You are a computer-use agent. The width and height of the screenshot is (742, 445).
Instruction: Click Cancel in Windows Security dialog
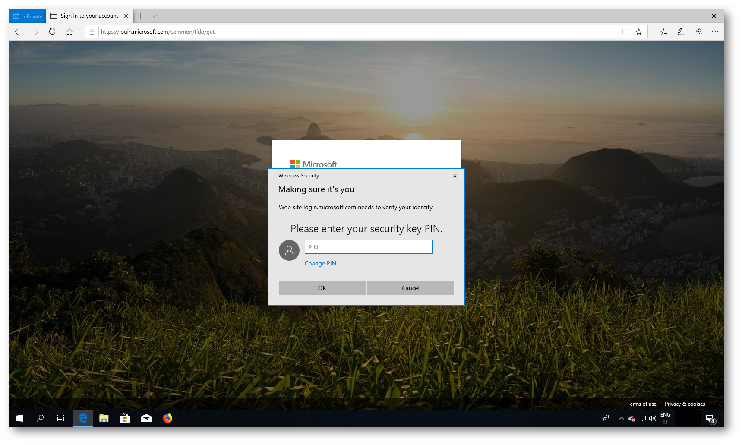click(410, 288)
